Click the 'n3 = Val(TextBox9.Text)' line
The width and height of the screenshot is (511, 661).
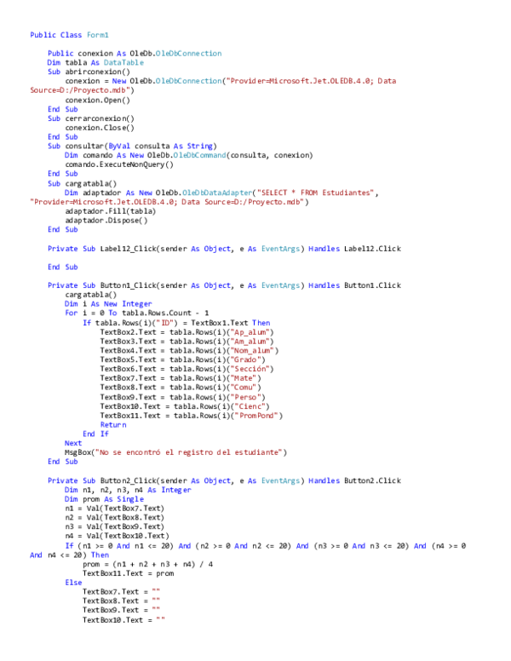coord(114,526)
